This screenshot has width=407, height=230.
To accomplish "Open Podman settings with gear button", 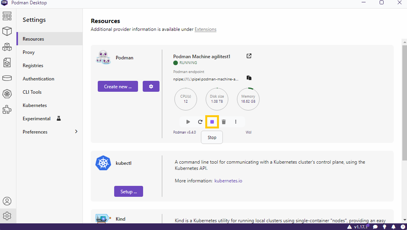I will tap(151, 86).
